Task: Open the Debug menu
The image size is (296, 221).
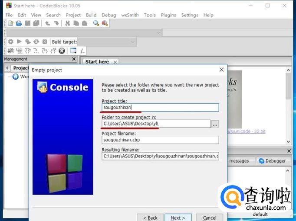Action: coord(109,15)
